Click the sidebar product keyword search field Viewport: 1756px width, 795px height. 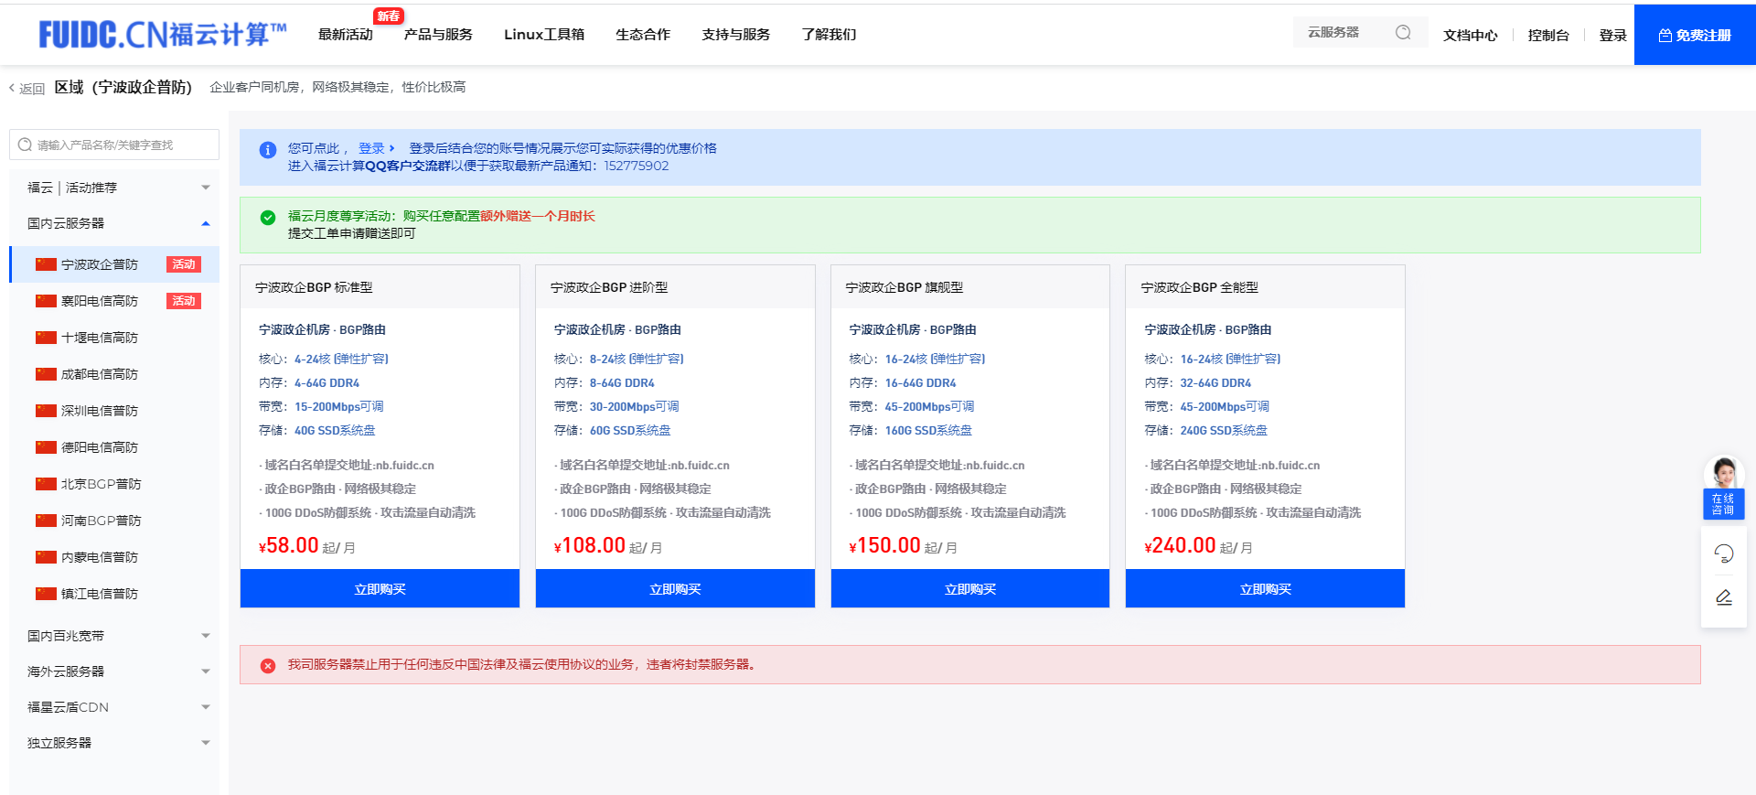(114, 145)
